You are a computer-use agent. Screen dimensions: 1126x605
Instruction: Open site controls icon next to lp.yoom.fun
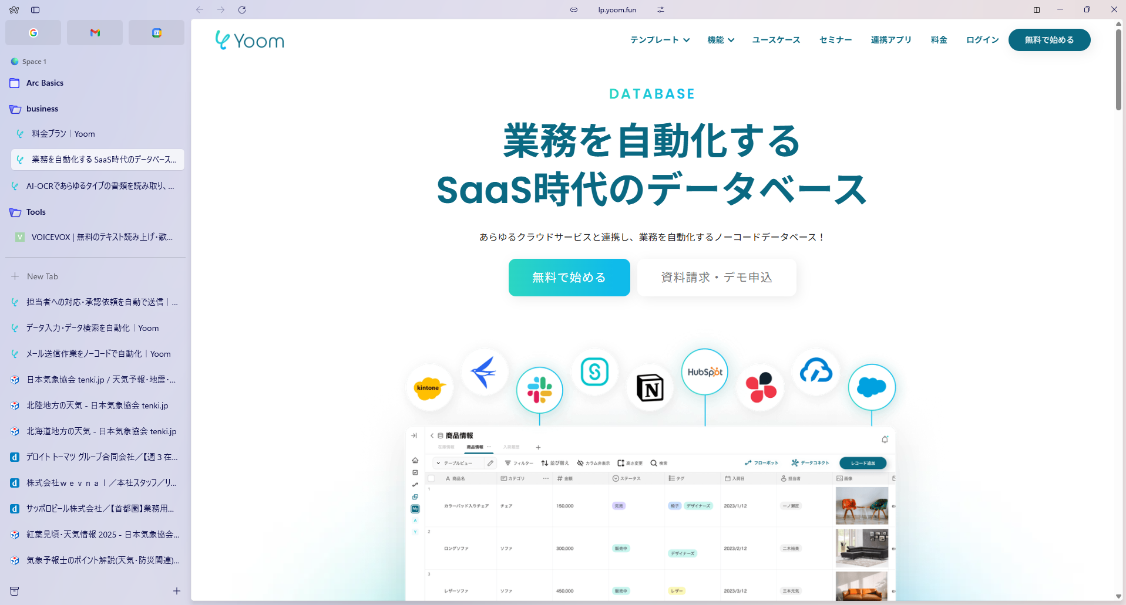point(661,9)
